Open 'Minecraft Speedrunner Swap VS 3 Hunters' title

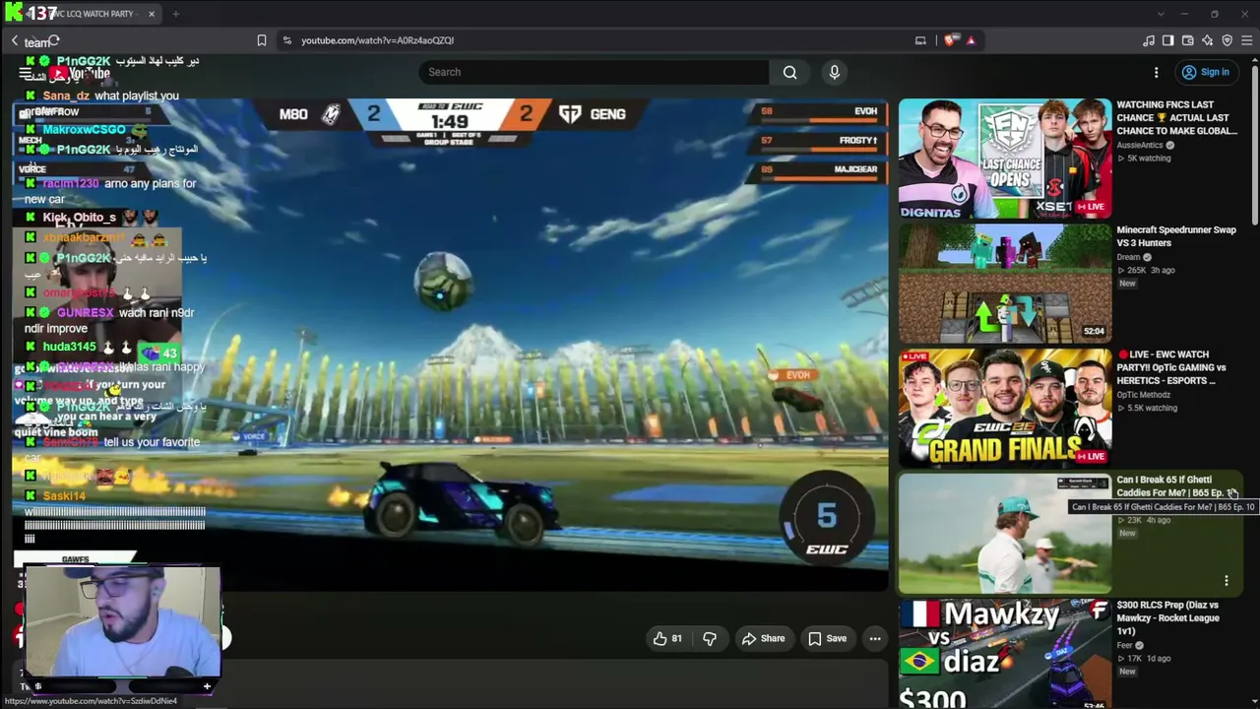[x=1176, y=236]
